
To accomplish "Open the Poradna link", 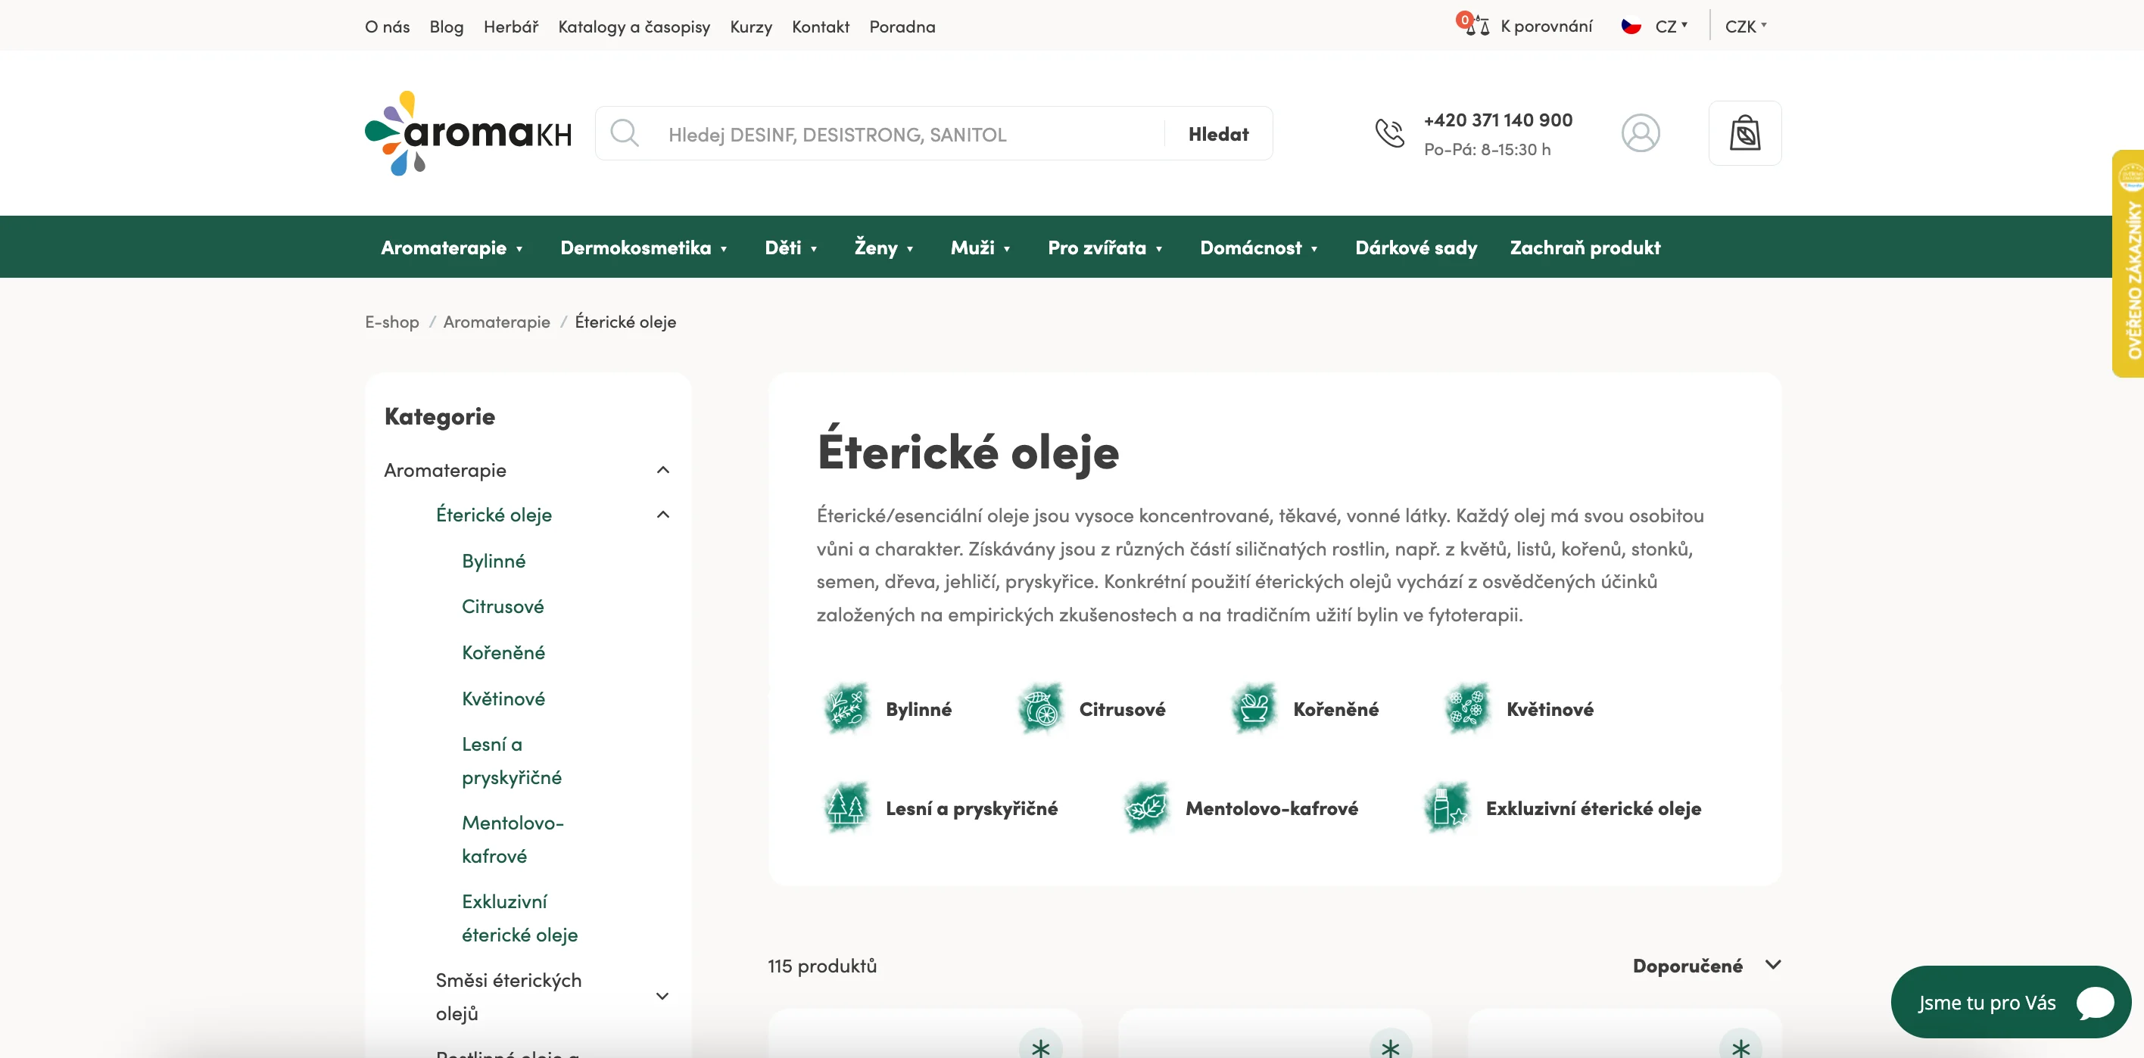I will 902,26.
